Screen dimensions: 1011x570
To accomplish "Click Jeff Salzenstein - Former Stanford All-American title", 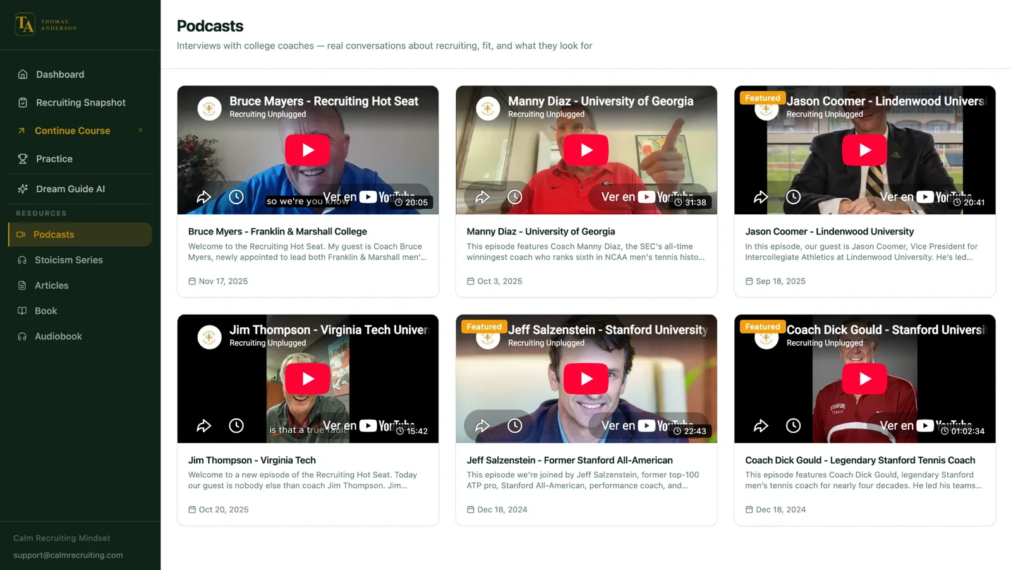I will tap(569, 460).
